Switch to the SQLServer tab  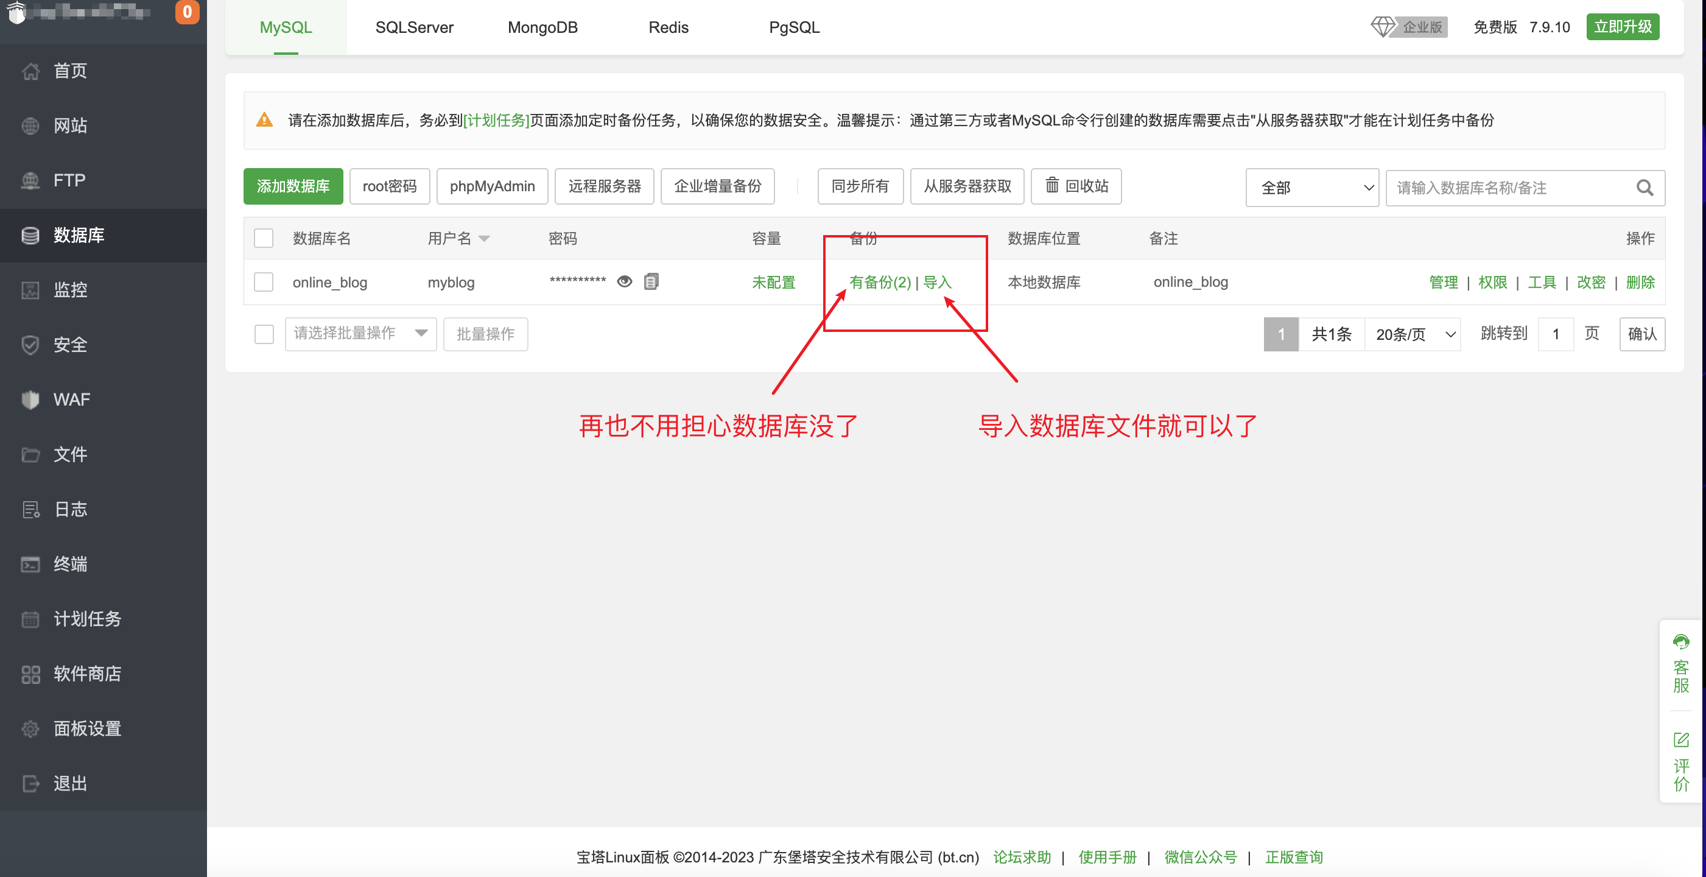click(415, 27)
